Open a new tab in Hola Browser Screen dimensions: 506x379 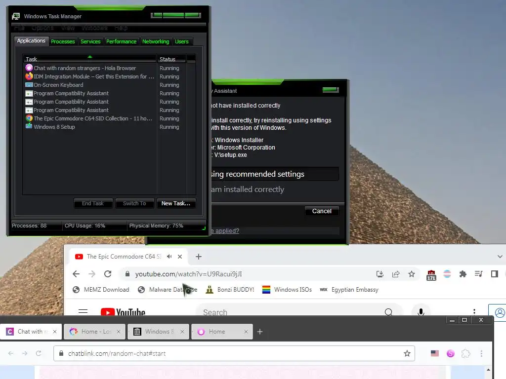coord(260,332)
